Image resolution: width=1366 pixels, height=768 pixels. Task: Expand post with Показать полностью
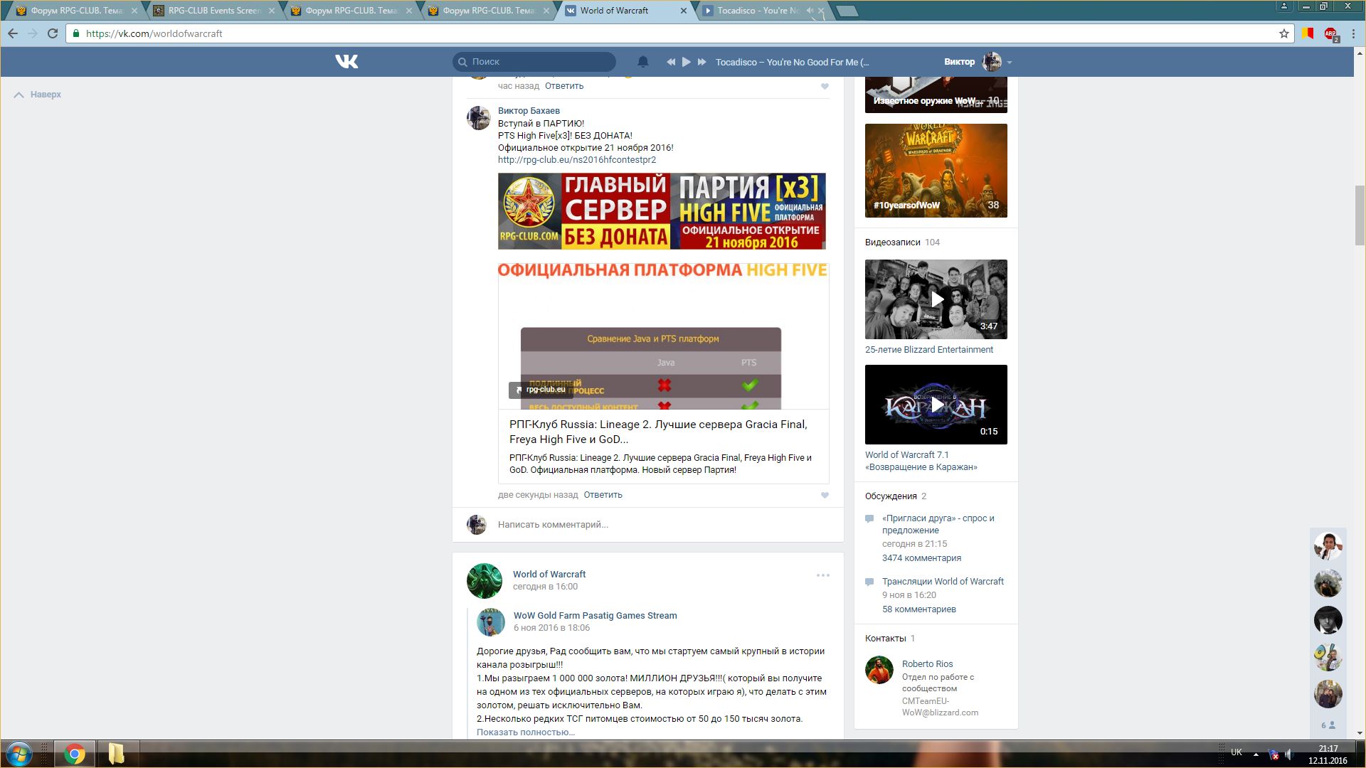pos(525,732)
